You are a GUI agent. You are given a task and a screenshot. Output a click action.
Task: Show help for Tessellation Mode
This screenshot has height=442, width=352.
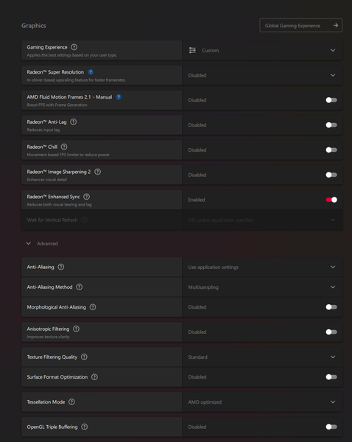point(72,402)
